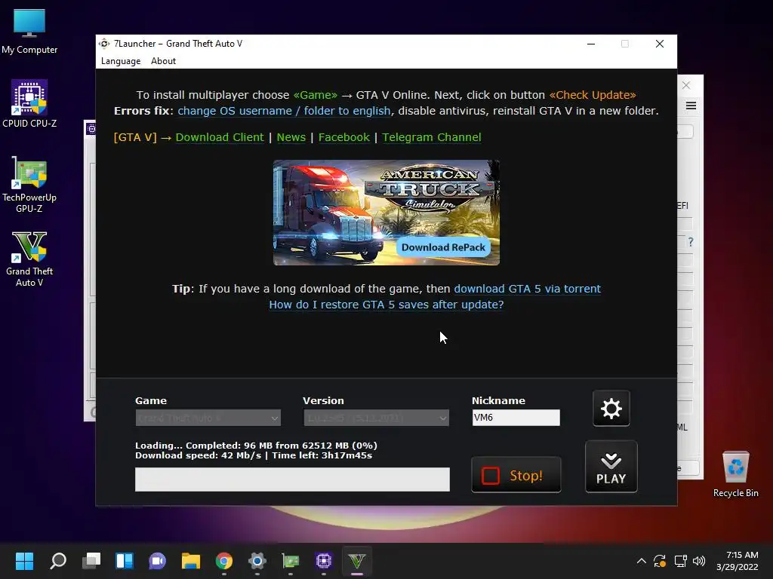The width and height of the screenshot is (773, 579).
Task: Open taskbar Search
Action: (x=58, y=561)
